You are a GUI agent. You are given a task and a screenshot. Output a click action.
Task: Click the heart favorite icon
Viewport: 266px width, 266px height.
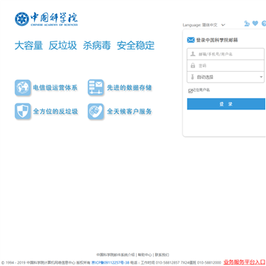[x=255, y=23]
